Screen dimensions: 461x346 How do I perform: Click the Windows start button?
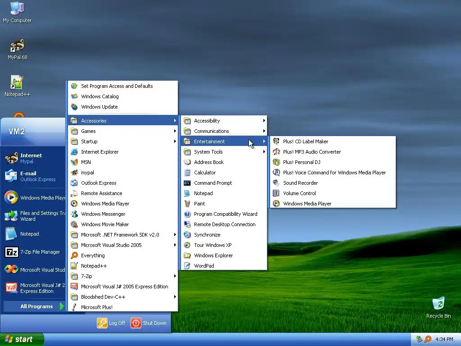pos(22,340)
